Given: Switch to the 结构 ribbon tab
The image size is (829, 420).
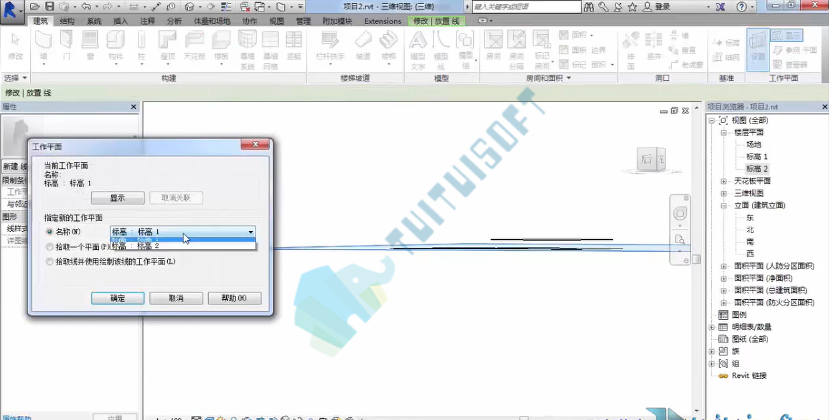Looking at the screenshot, I should click(68, 21).
